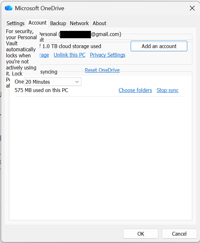Open the About tab
Viewport: 200px width, 243px height.
point(99,23)
